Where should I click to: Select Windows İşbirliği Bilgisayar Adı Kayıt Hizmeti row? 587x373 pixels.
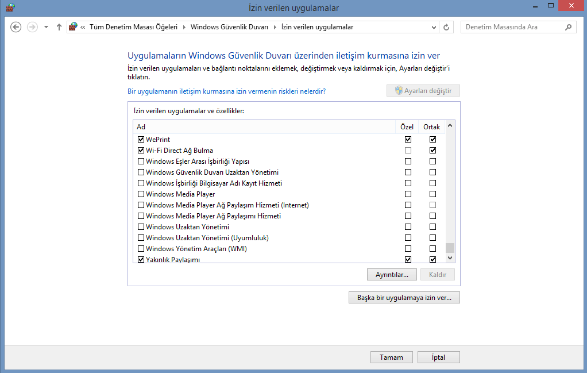click(289, 183)
